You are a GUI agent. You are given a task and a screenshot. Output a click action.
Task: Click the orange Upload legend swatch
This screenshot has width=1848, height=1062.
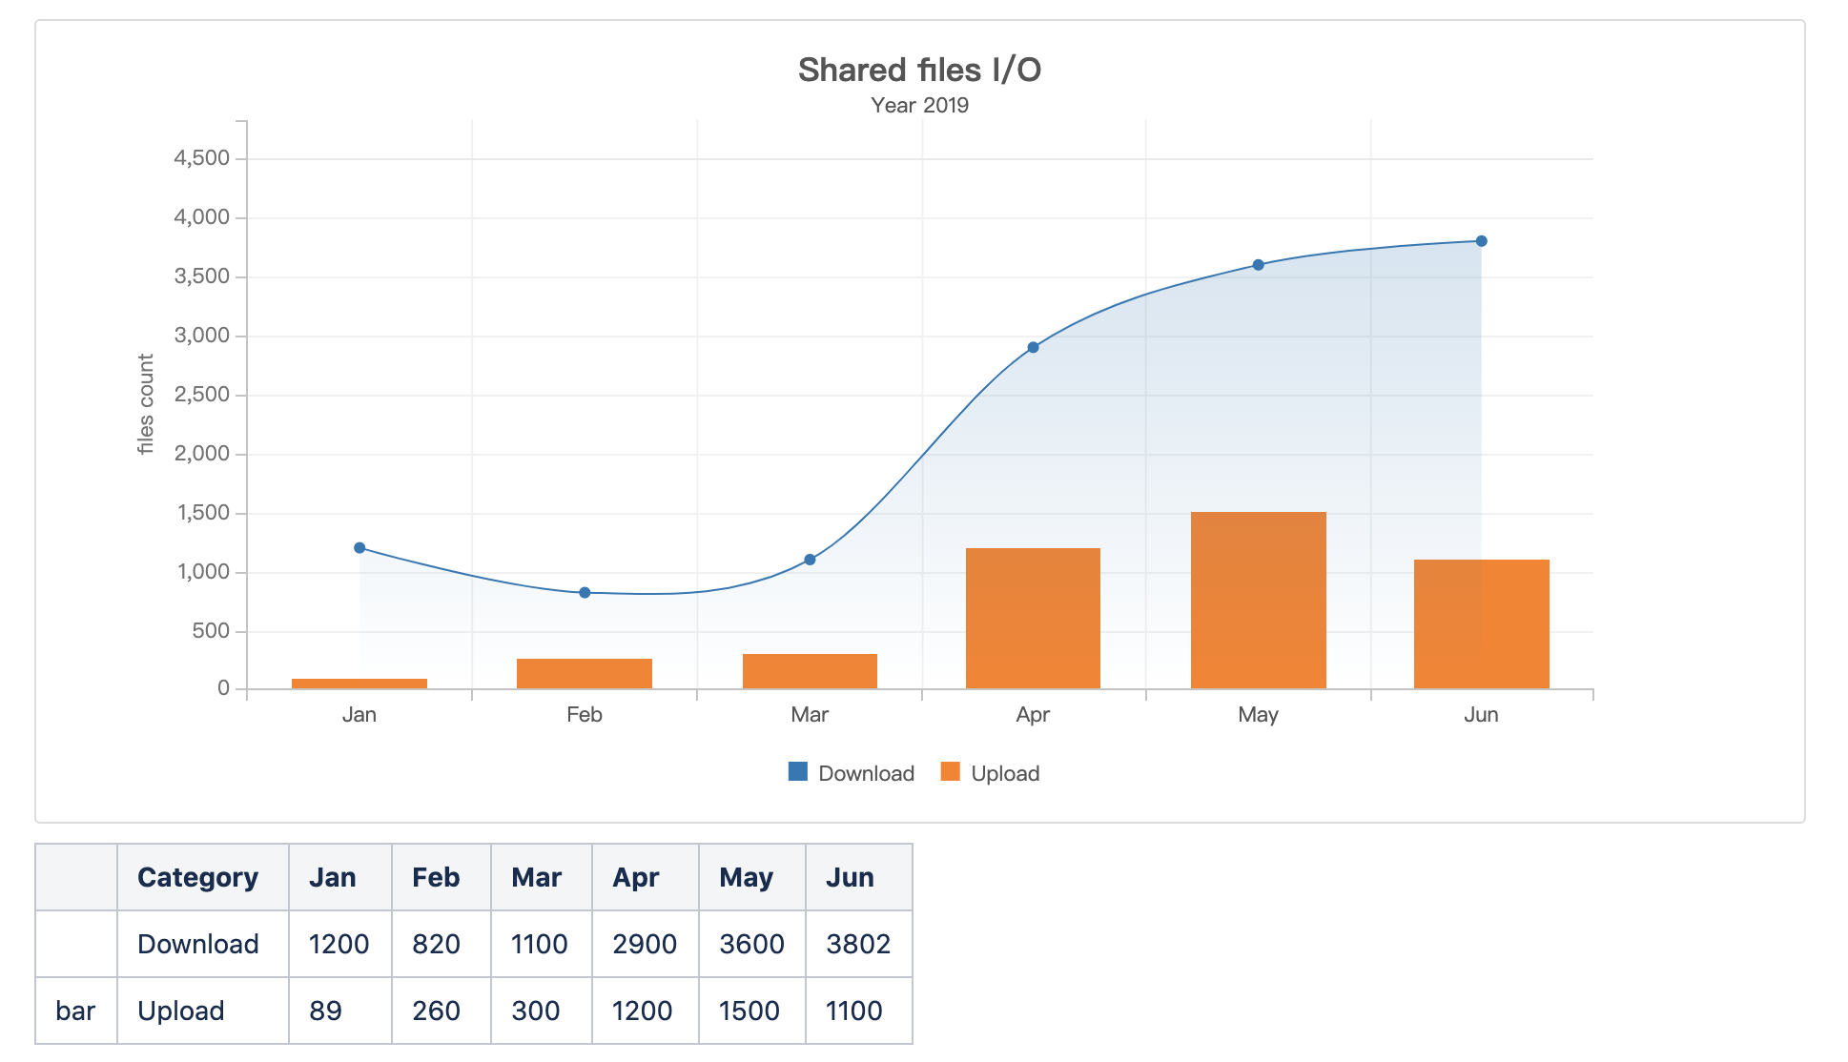[950, 773]
